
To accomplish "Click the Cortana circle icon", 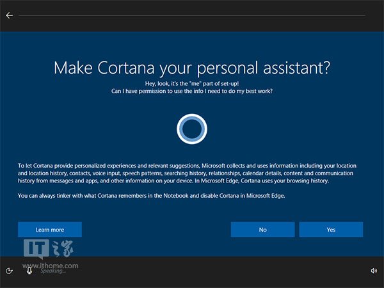I will (192, 129).
